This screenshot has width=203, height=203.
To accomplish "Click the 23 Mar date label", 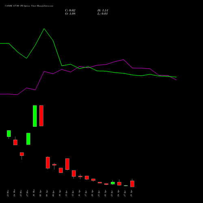I will click(8, 193).
